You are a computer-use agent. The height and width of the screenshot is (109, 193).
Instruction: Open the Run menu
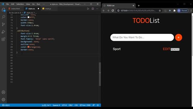pyautogui.click(x=38, y=4)
